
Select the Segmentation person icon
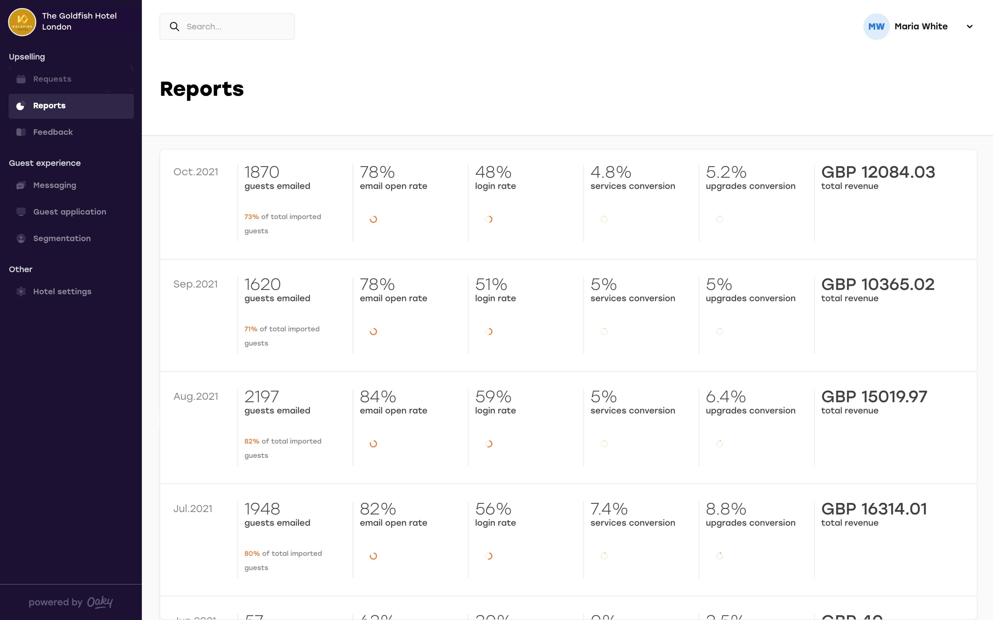pos(21,238)
